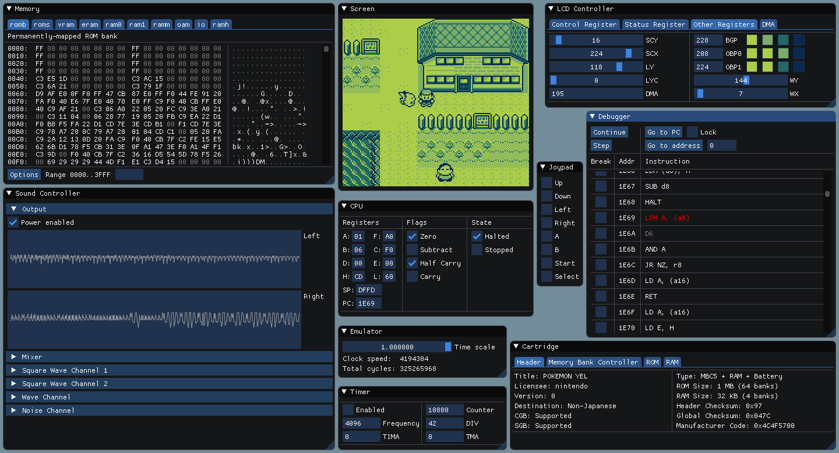Collapse the Cartridge window
The image size is (839, 453).
516,346
